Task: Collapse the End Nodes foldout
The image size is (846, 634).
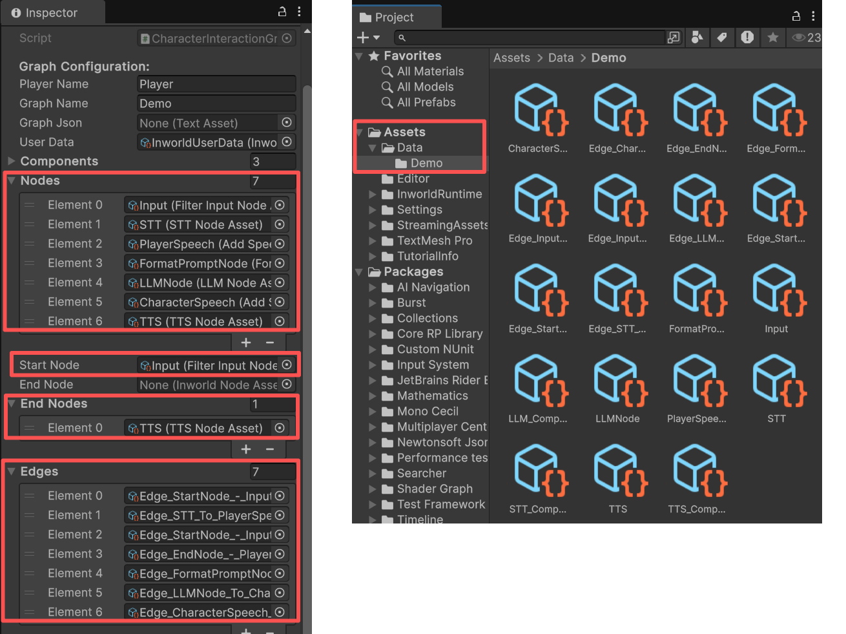Action: click(x=12, y=404)
